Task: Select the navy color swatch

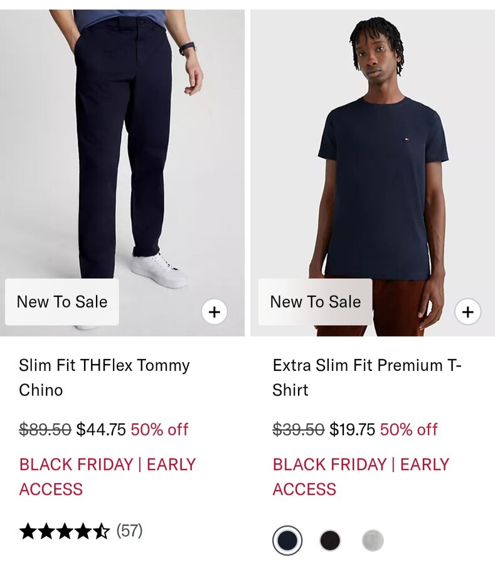Action: click(287, 541)
